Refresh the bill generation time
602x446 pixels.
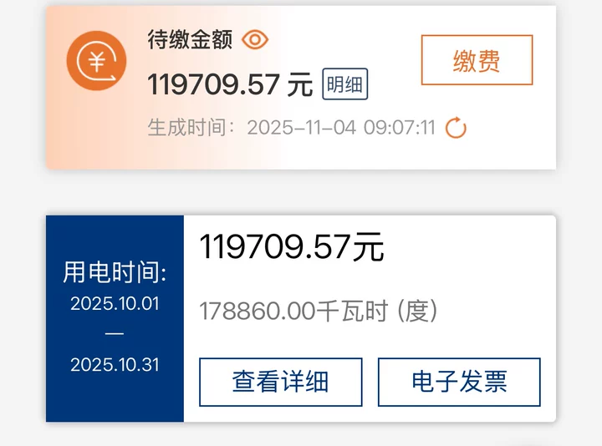coord(456,127)
